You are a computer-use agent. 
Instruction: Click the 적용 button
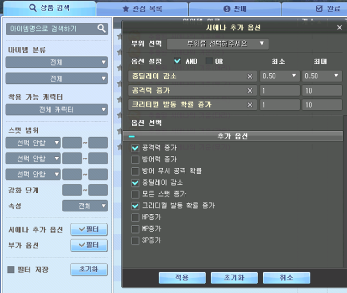[182, 278]
